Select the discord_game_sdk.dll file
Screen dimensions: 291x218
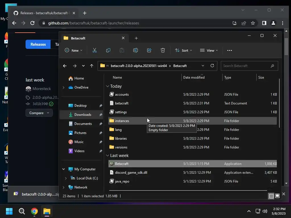coord(192,172)
